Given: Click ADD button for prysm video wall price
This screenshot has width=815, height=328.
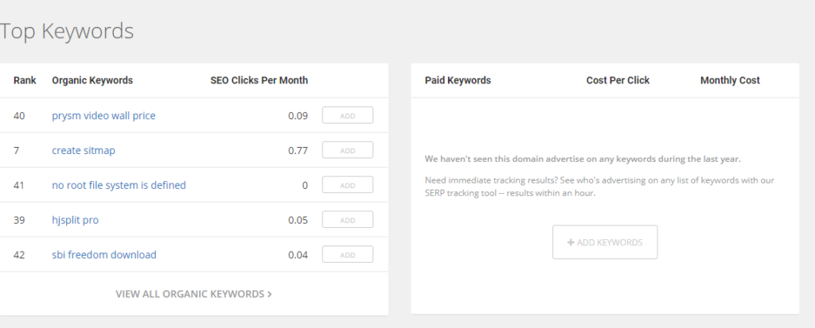Looking at the screenshot, I should [x=347, y=116].
